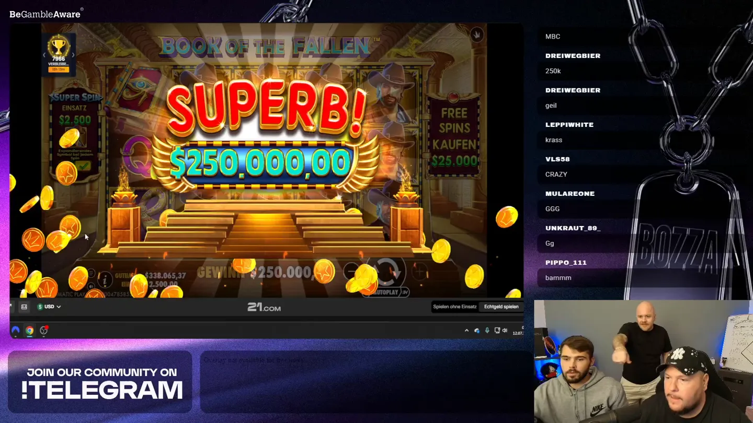Image resolution: width=753 pixels, height=423 pixels.
Task: Click the $250.000,00 win amount
Action: [260, 162]
